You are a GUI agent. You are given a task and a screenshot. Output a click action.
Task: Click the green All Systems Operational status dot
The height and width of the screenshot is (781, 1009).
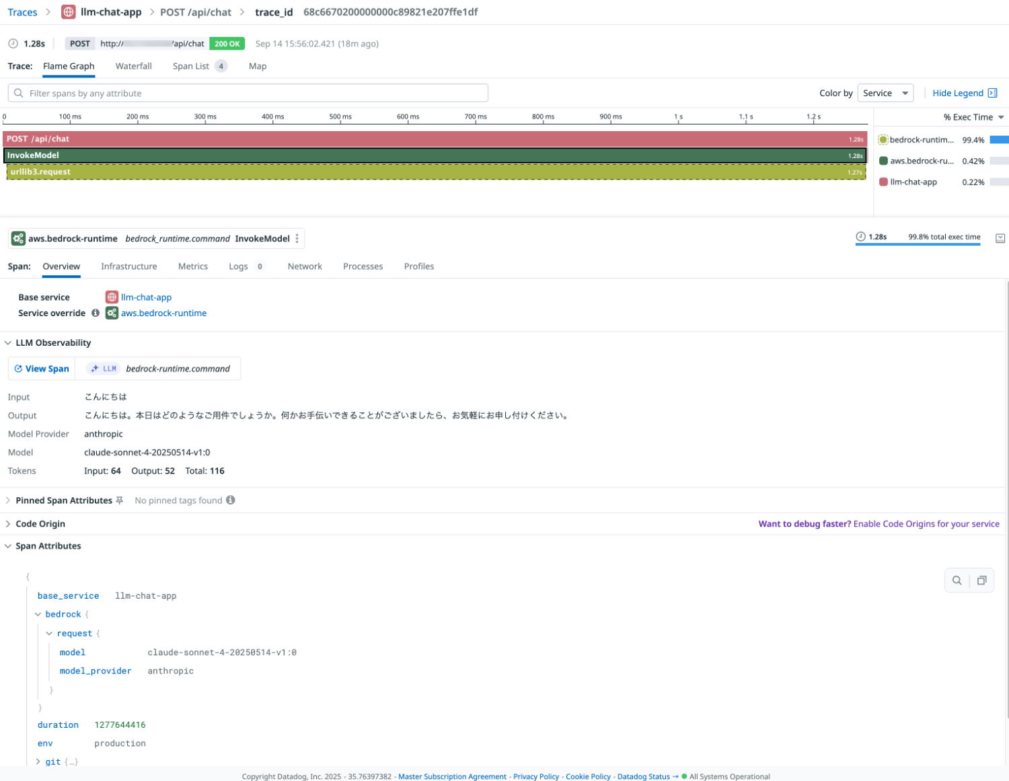(x=684, y=776)
